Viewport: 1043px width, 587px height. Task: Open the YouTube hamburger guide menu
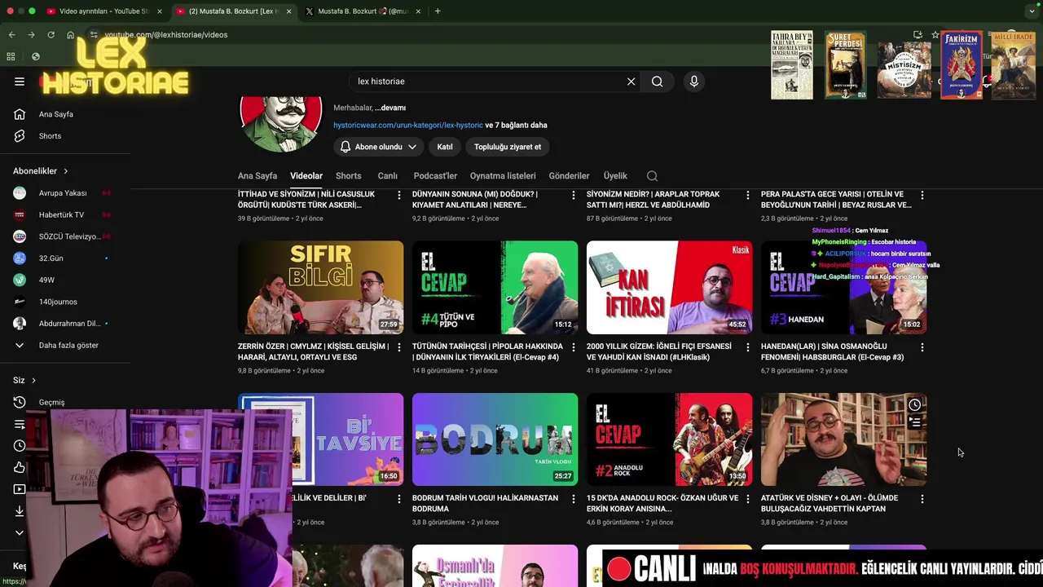(20, 82)
